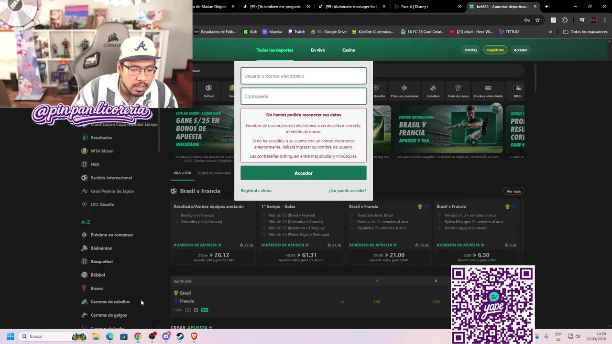
Task: Open File Explorer from the taskbar
Action: coord(96,336)
